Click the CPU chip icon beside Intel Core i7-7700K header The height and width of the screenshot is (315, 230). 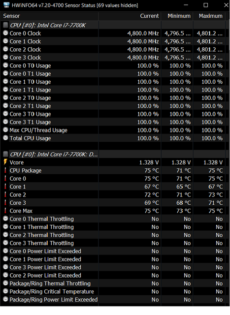tap(5, 25)
